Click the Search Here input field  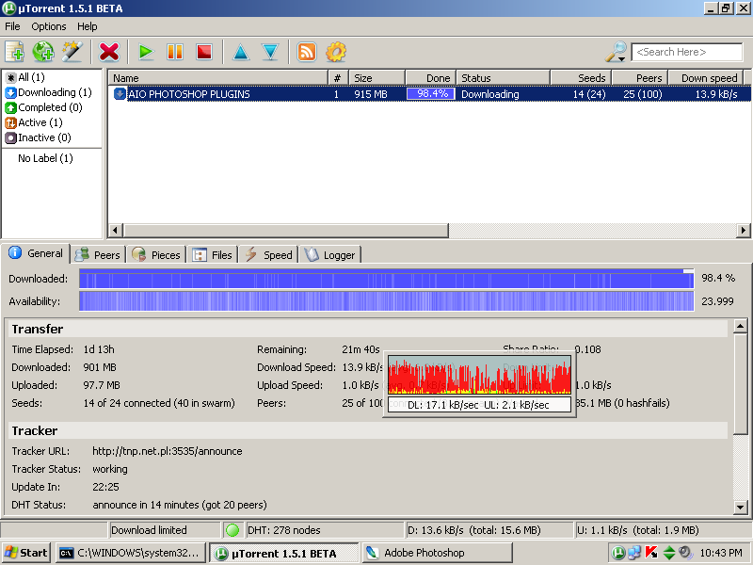[x=687, y=52]
